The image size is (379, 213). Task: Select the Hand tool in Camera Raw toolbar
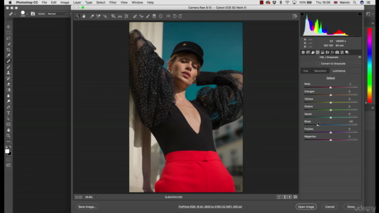pos(84,16)
